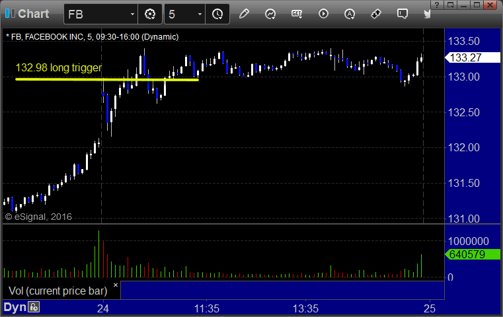Click the 133.50 price axis label
Image resolution: width=503 pixels, height=317 pixels.
[x=463, y=42]
